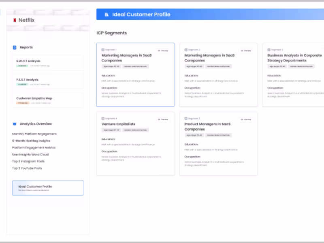Select User Insights Word Cloud

[x=30, y=154]
